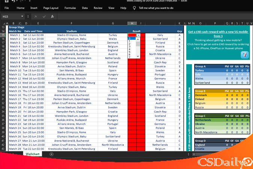Screen dimensions: 253x169
Task: Open the Help tab
Action: click(x=123, y=8)
